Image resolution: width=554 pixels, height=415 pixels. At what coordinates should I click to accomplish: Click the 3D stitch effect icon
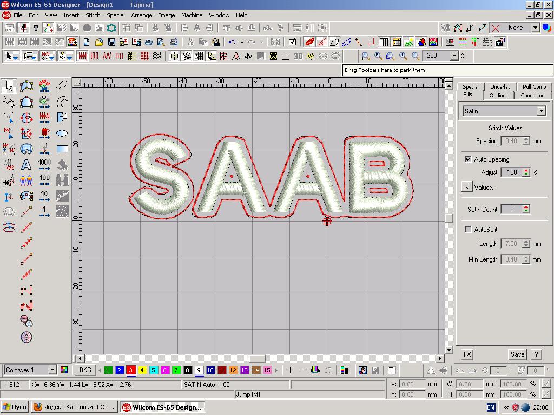[x=298, y=56]
